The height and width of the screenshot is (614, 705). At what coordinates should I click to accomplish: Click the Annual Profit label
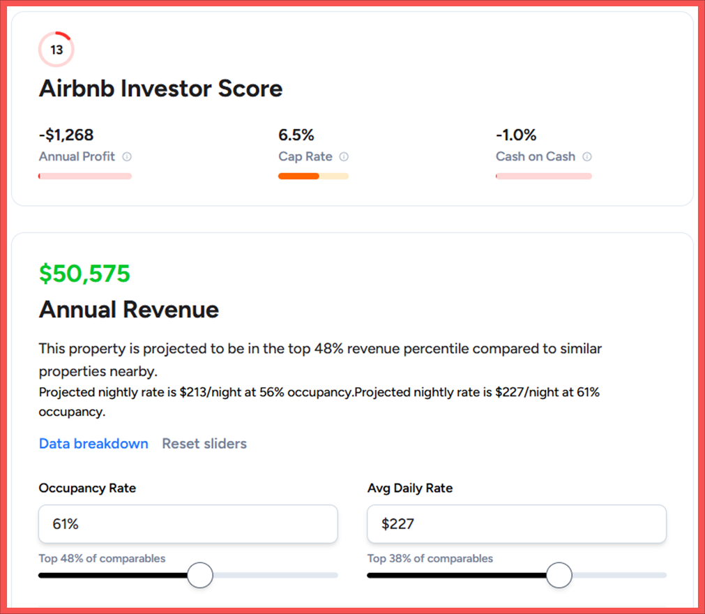[x=77, y=156]
